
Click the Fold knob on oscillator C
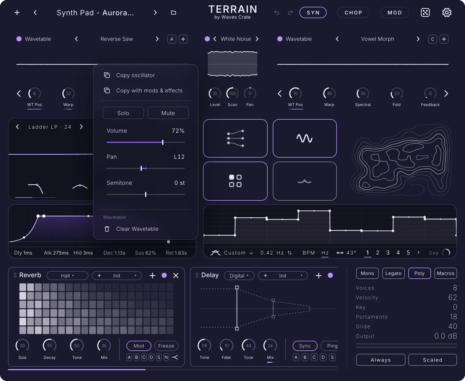[397, 94]
